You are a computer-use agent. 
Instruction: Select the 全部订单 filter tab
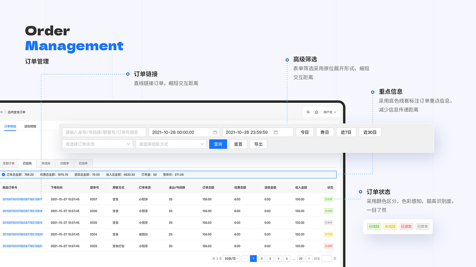9,163
